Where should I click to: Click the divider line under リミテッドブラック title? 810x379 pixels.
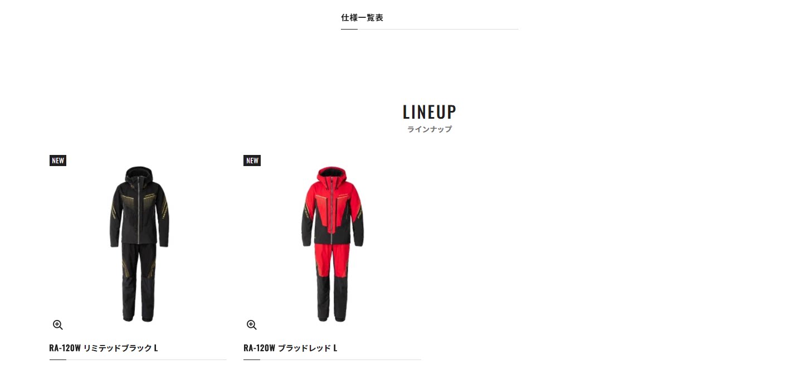click(138, 359)
